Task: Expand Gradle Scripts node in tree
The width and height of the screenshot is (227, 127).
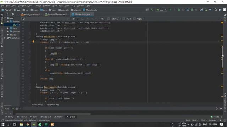Action: pos(5,38)
